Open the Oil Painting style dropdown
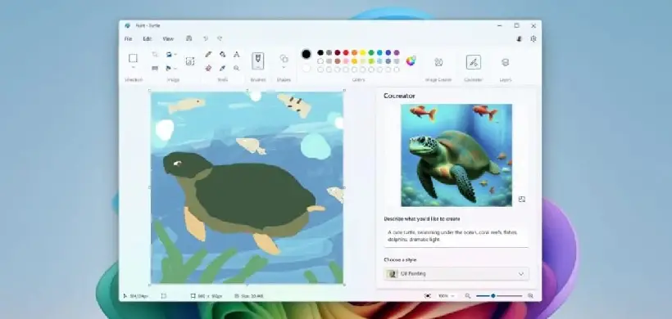Image resolution: width=672 pixels, height=319 pixels. pyautogui.click(x=456, y=274)
